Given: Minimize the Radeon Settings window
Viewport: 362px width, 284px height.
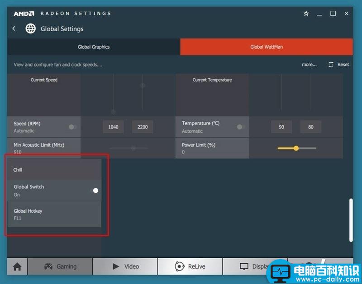Looking at the screenshot, I should pos(319,15).
